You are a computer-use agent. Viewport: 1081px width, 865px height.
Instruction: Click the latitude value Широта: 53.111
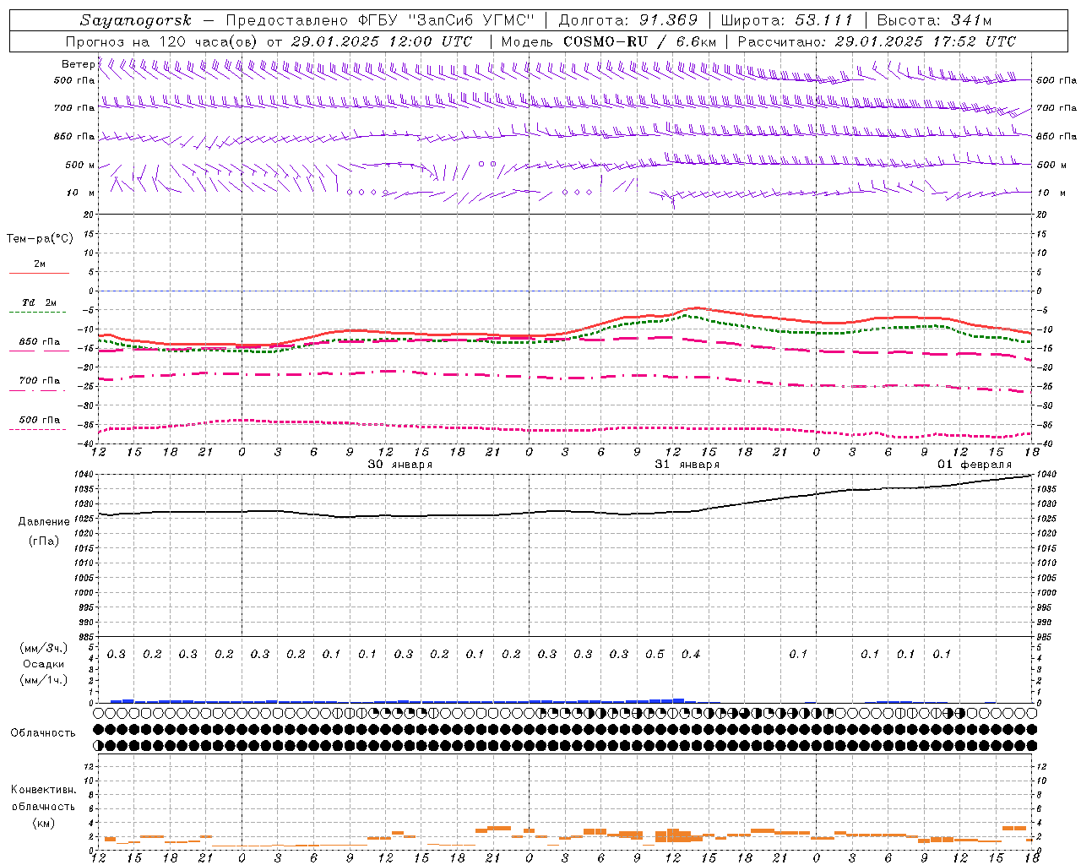coord(787,20)
